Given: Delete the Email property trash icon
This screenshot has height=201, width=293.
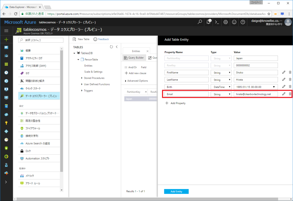Looking at the screenshot, I should click(x=290, y=94).
